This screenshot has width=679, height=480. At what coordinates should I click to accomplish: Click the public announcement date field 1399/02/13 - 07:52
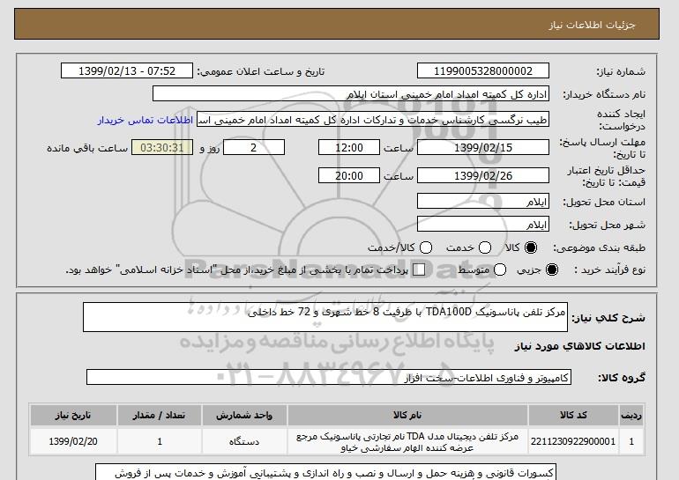coord(127,71)
